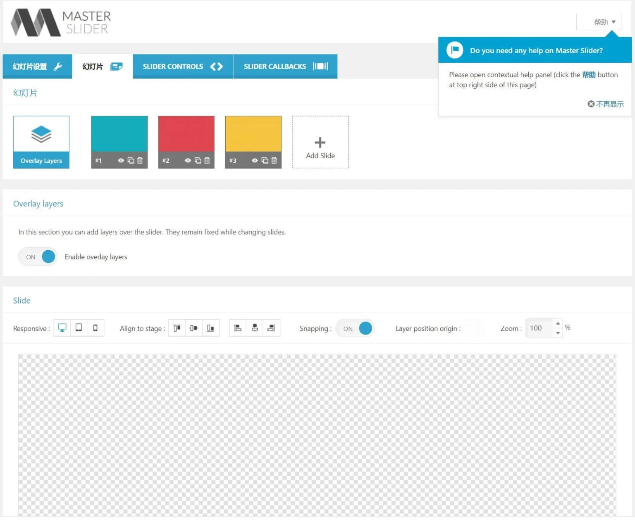
Task: Increase Zoom value with up arrow
Action: click(x=558, y=324)
